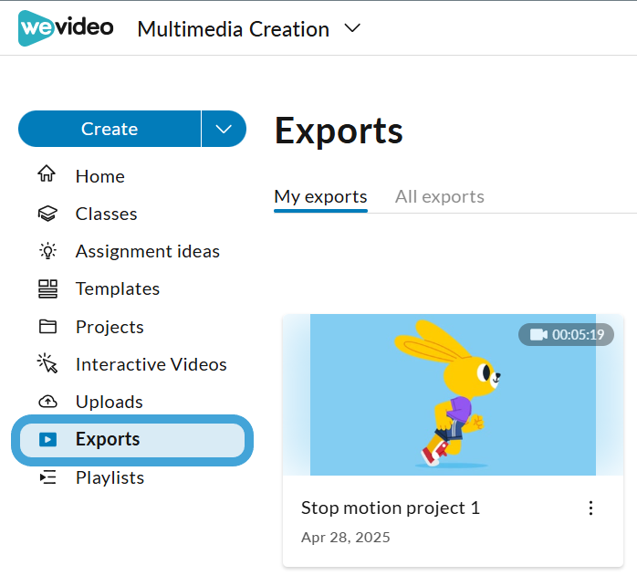
Task: Click the Templates grid icon
Action: click(47, 288)
